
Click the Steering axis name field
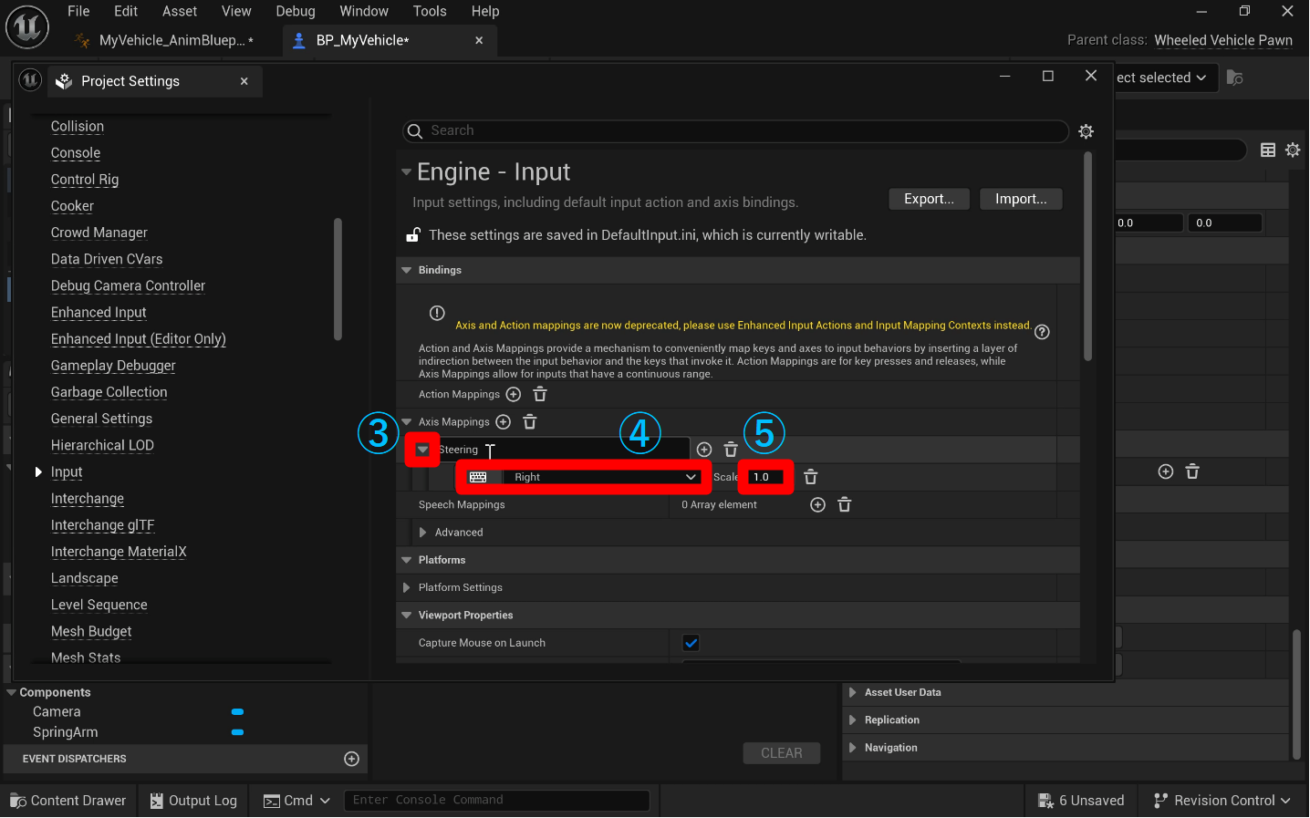click(x=563, y=450)
